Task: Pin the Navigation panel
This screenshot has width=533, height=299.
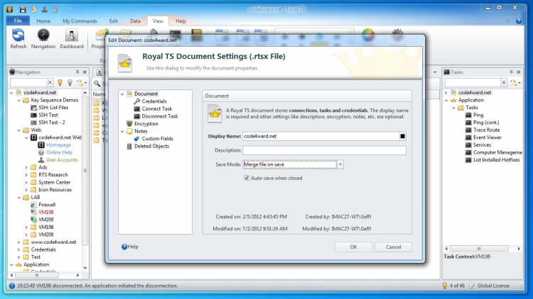Action: (x=77, y=72)
